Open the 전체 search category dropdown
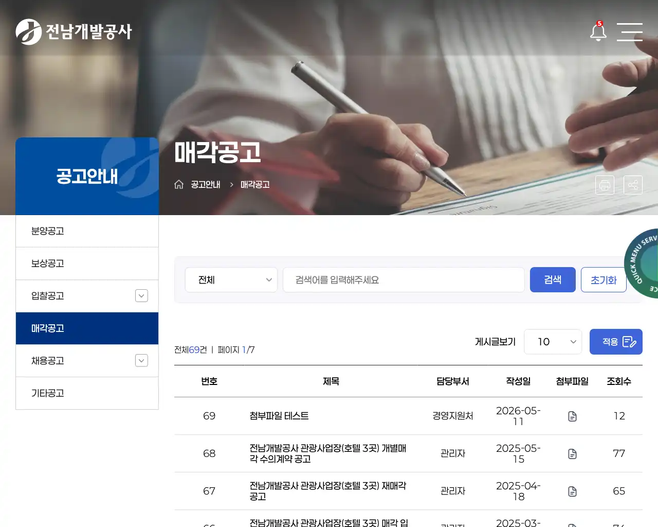Image resolution: width=658 pixels, height=527 pixels. 231,280
